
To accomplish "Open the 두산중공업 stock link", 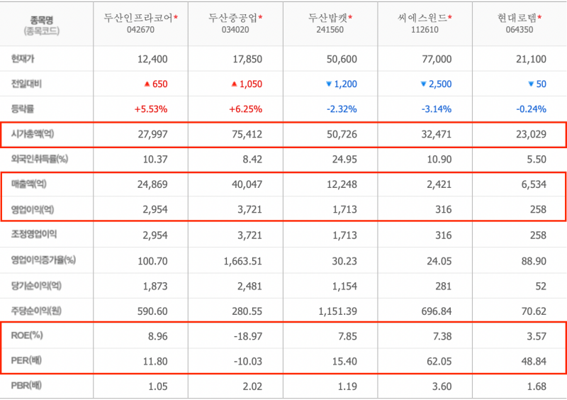I will (232, 18).
